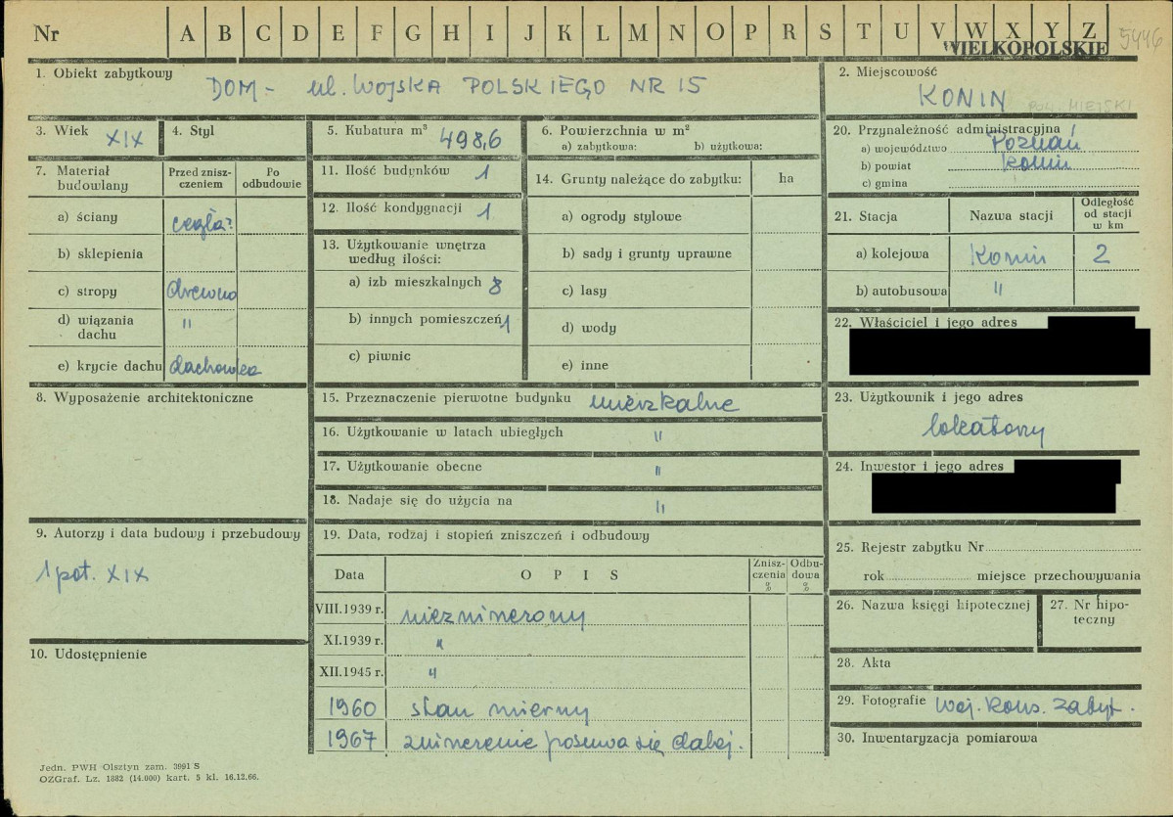The height and width of the screenshot is (817, 1173).
Task: Select the Ilość budynków field
Action: coord(418,173)
